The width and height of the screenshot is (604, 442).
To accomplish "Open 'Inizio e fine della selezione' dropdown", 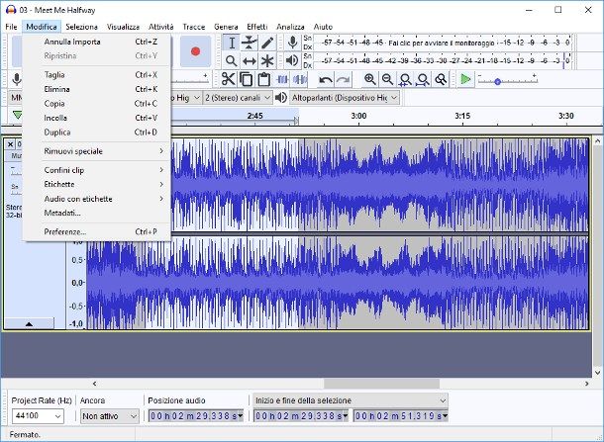I will click(351, 400).
